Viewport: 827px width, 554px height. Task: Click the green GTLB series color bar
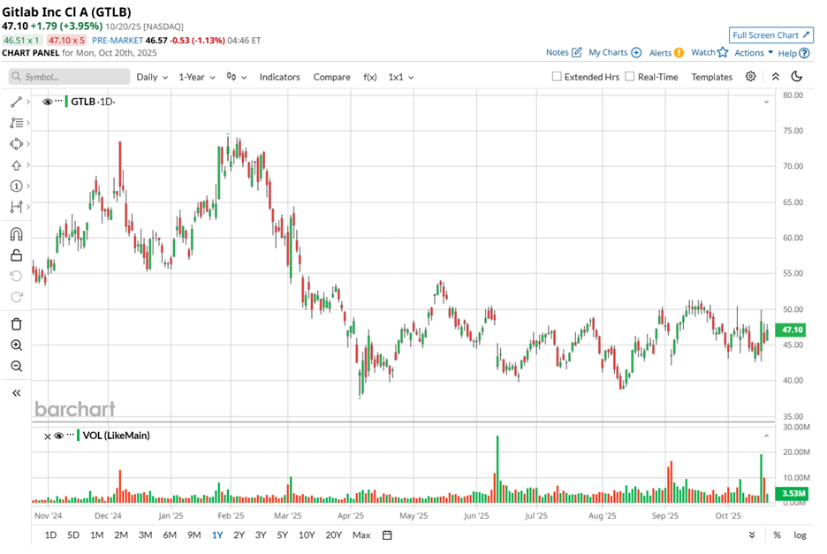coord(66,102)
